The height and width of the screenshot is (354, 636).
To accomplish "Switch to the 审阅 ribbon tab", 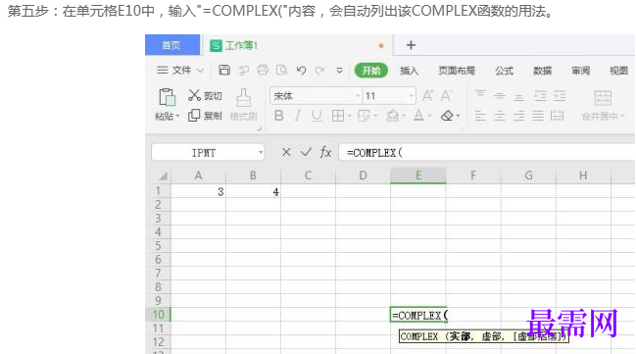I will (x=580, y=71).
